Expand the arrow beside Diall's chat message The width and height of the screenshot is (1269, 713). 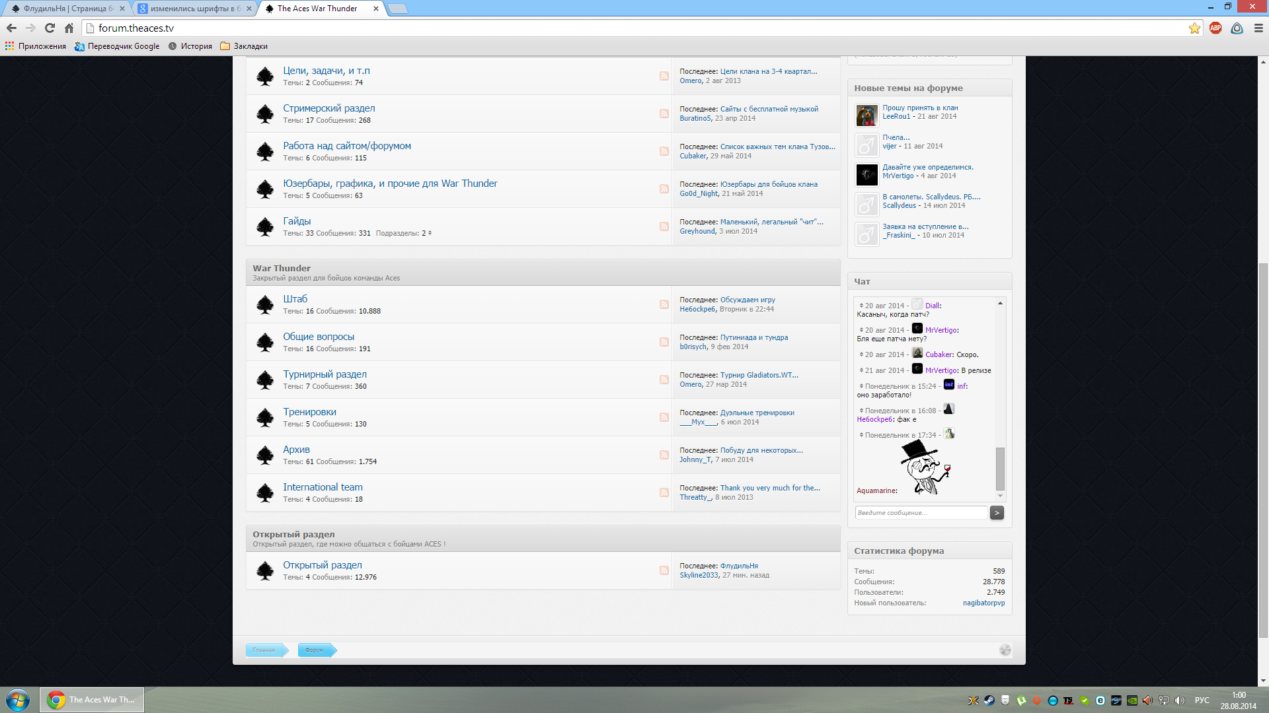(x=861, y=306)
